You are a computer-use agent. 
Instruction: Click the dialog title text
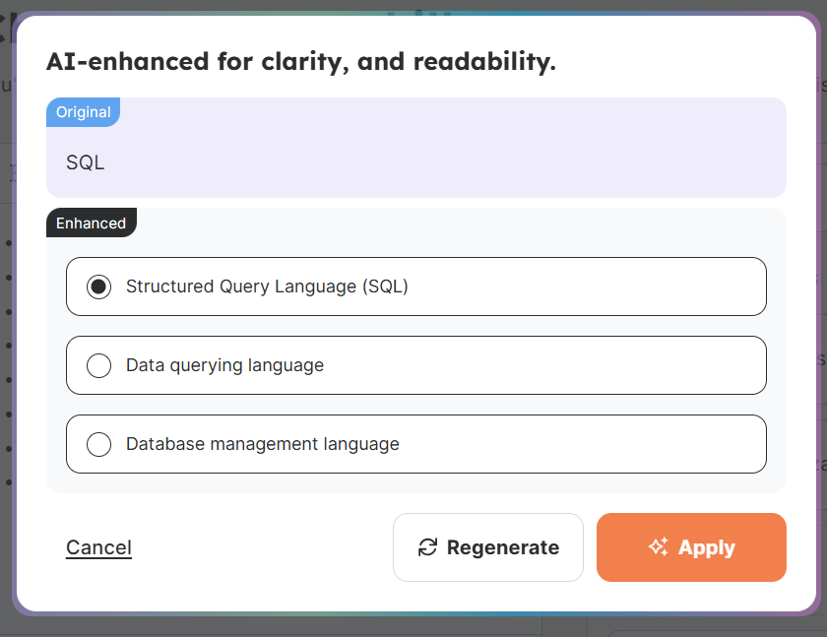[x=301, y=61]
